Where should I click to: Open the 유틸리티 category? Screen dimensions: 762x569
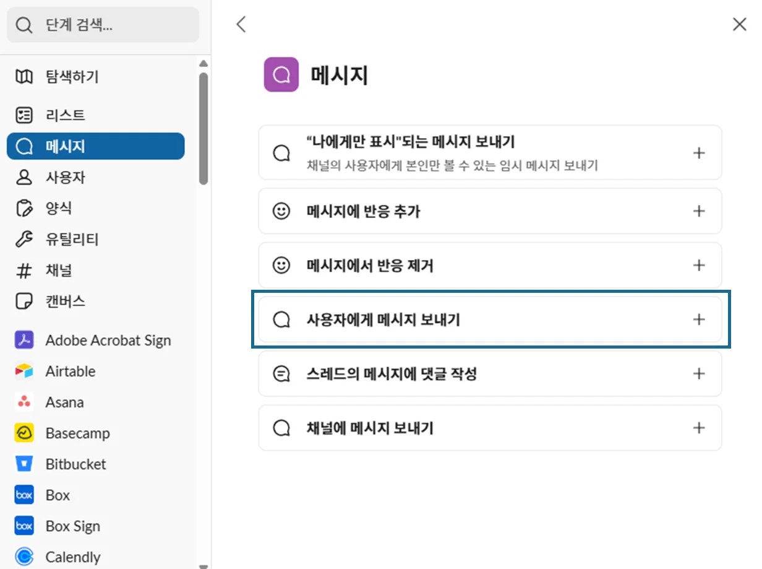point(72,240)
